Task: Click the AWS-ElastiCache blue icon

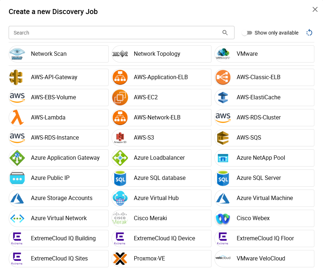Action: [x=223, y=97]
